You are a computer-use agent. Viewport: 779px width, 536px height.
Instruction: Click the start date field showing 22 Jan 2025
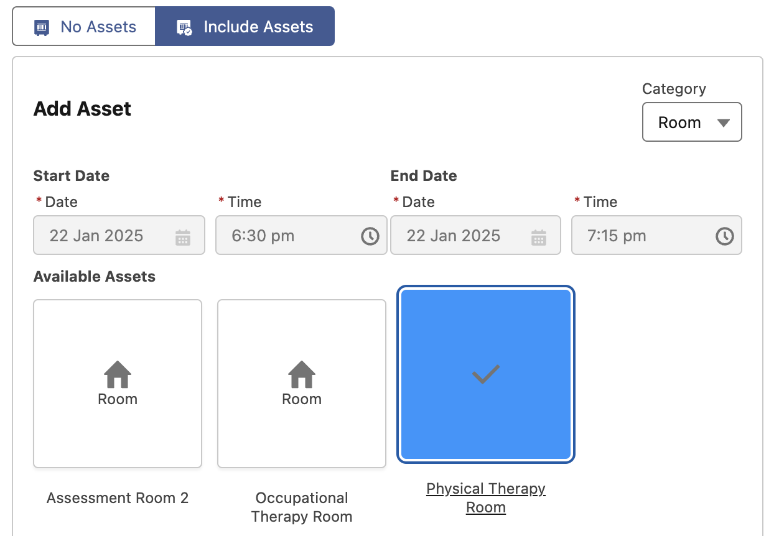[97, 236]
